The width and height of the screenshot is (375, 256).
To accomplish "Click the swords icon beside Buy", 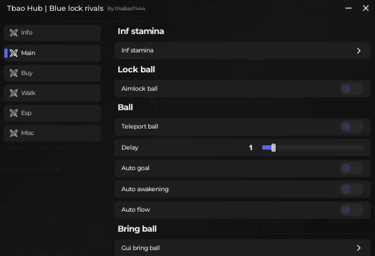I will pyautogui.click(x=13, y=73).
